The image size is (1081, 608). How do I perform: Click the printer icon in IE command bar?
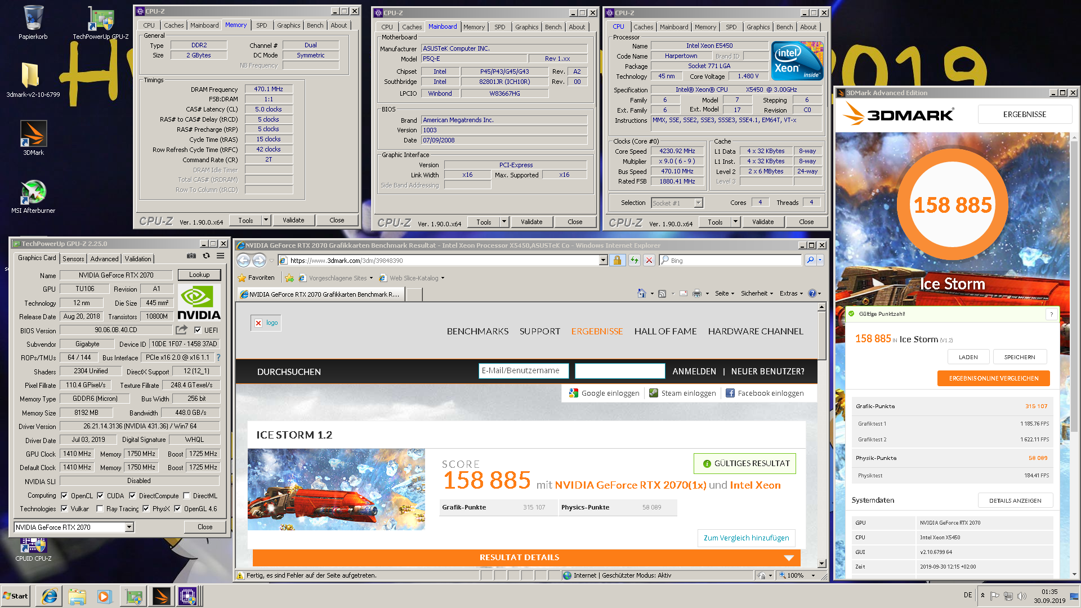tap(697, 293)
